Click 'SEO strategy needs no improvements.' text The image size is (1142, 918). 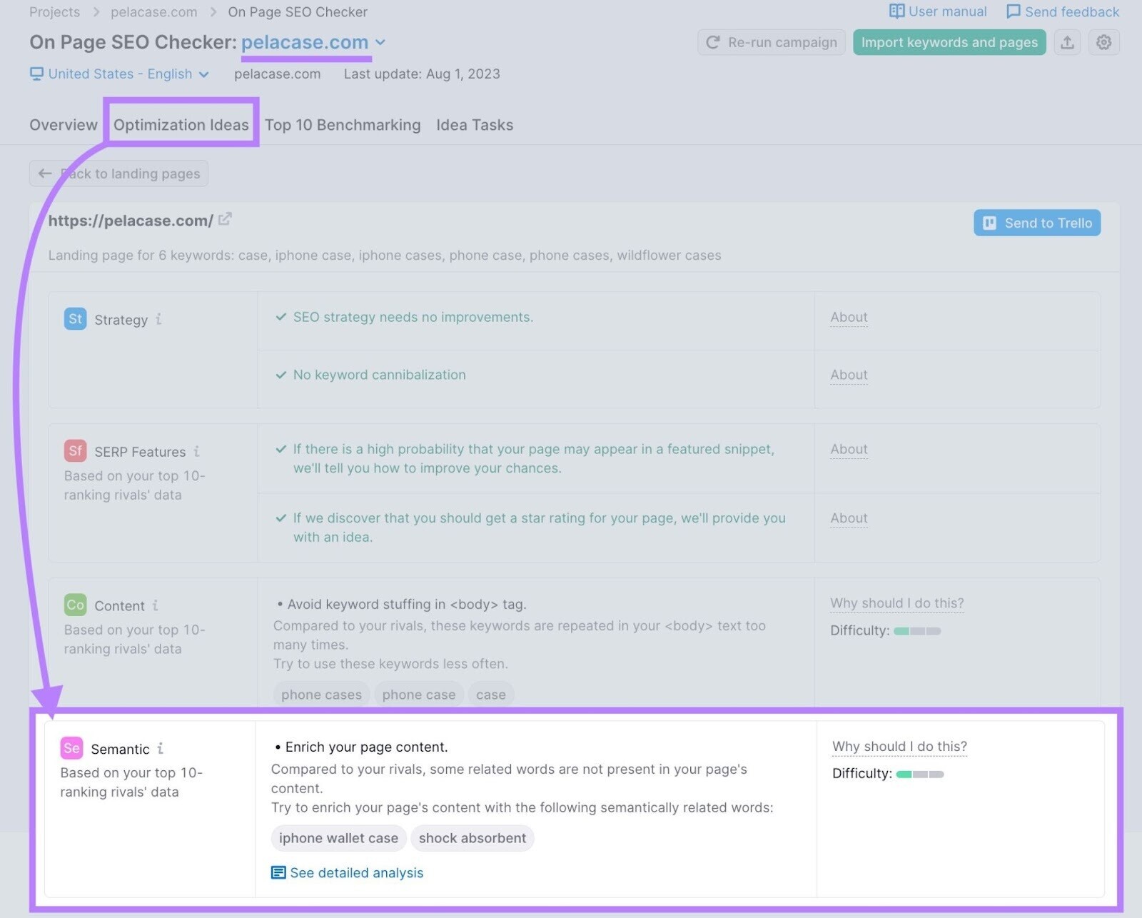pyautogui.click(x=413, y=317)
